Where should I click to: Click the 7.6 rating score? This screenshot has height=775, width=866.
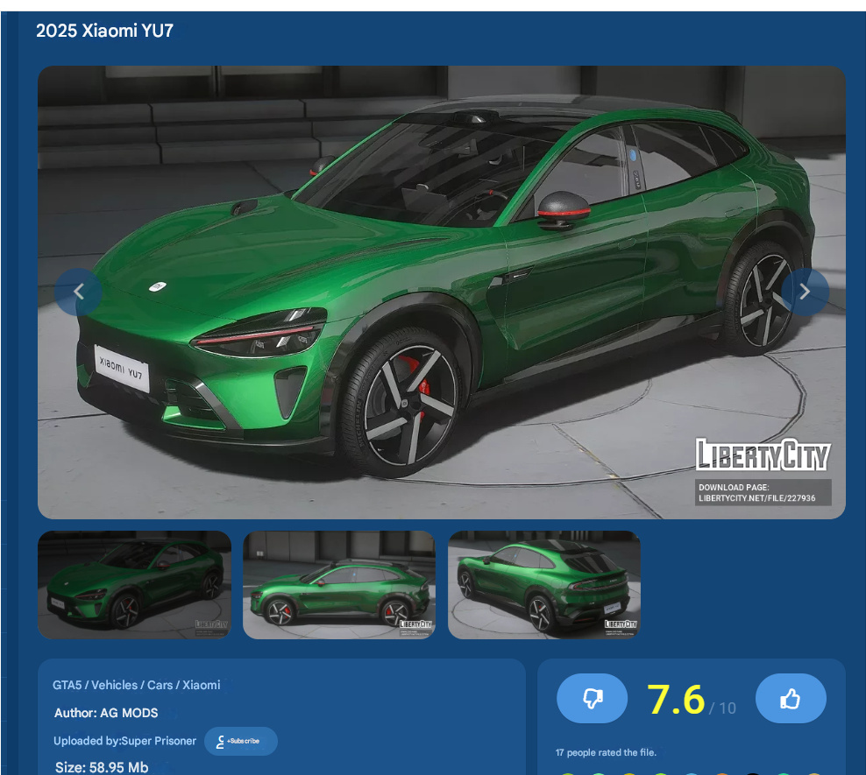(x=676, y=700)
